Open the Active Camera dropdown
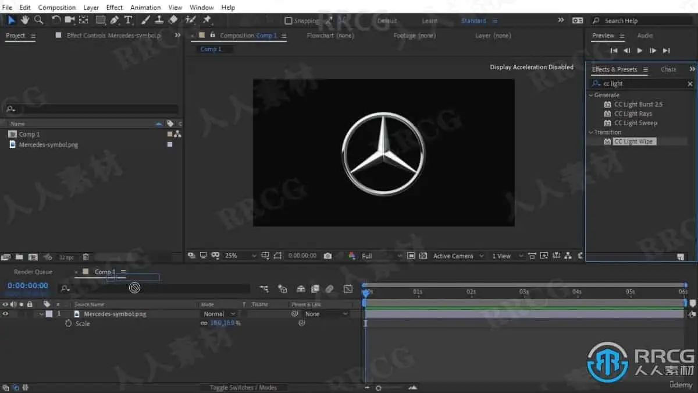The image size is (698, 393). tap(458, 256)
